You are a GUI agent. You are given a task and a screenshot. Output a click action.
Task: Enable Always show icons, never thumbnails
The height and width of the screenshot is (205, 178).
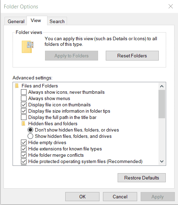24,92
